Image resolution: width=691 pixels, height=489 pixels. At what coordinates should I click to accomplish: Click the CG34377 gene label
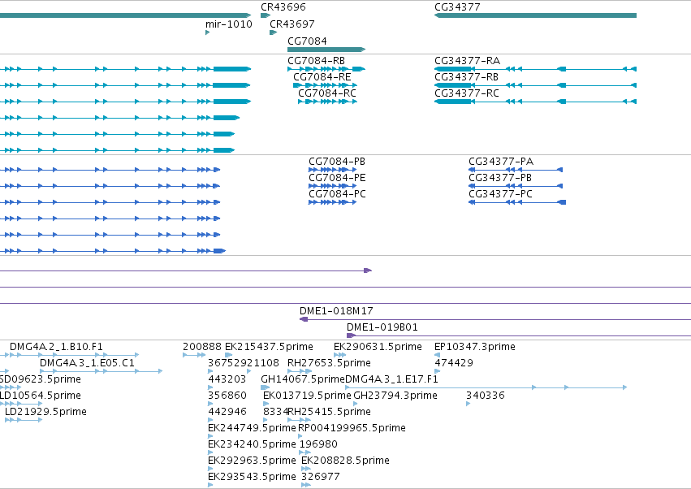[x=457, y=7]
